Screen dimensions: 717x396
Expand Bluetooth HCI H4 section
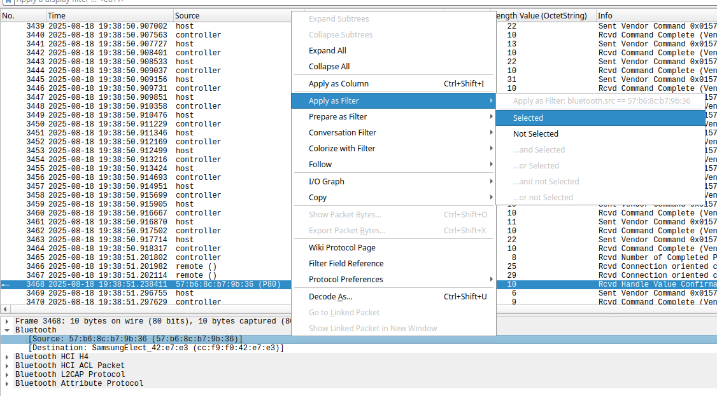pos(7,357)
